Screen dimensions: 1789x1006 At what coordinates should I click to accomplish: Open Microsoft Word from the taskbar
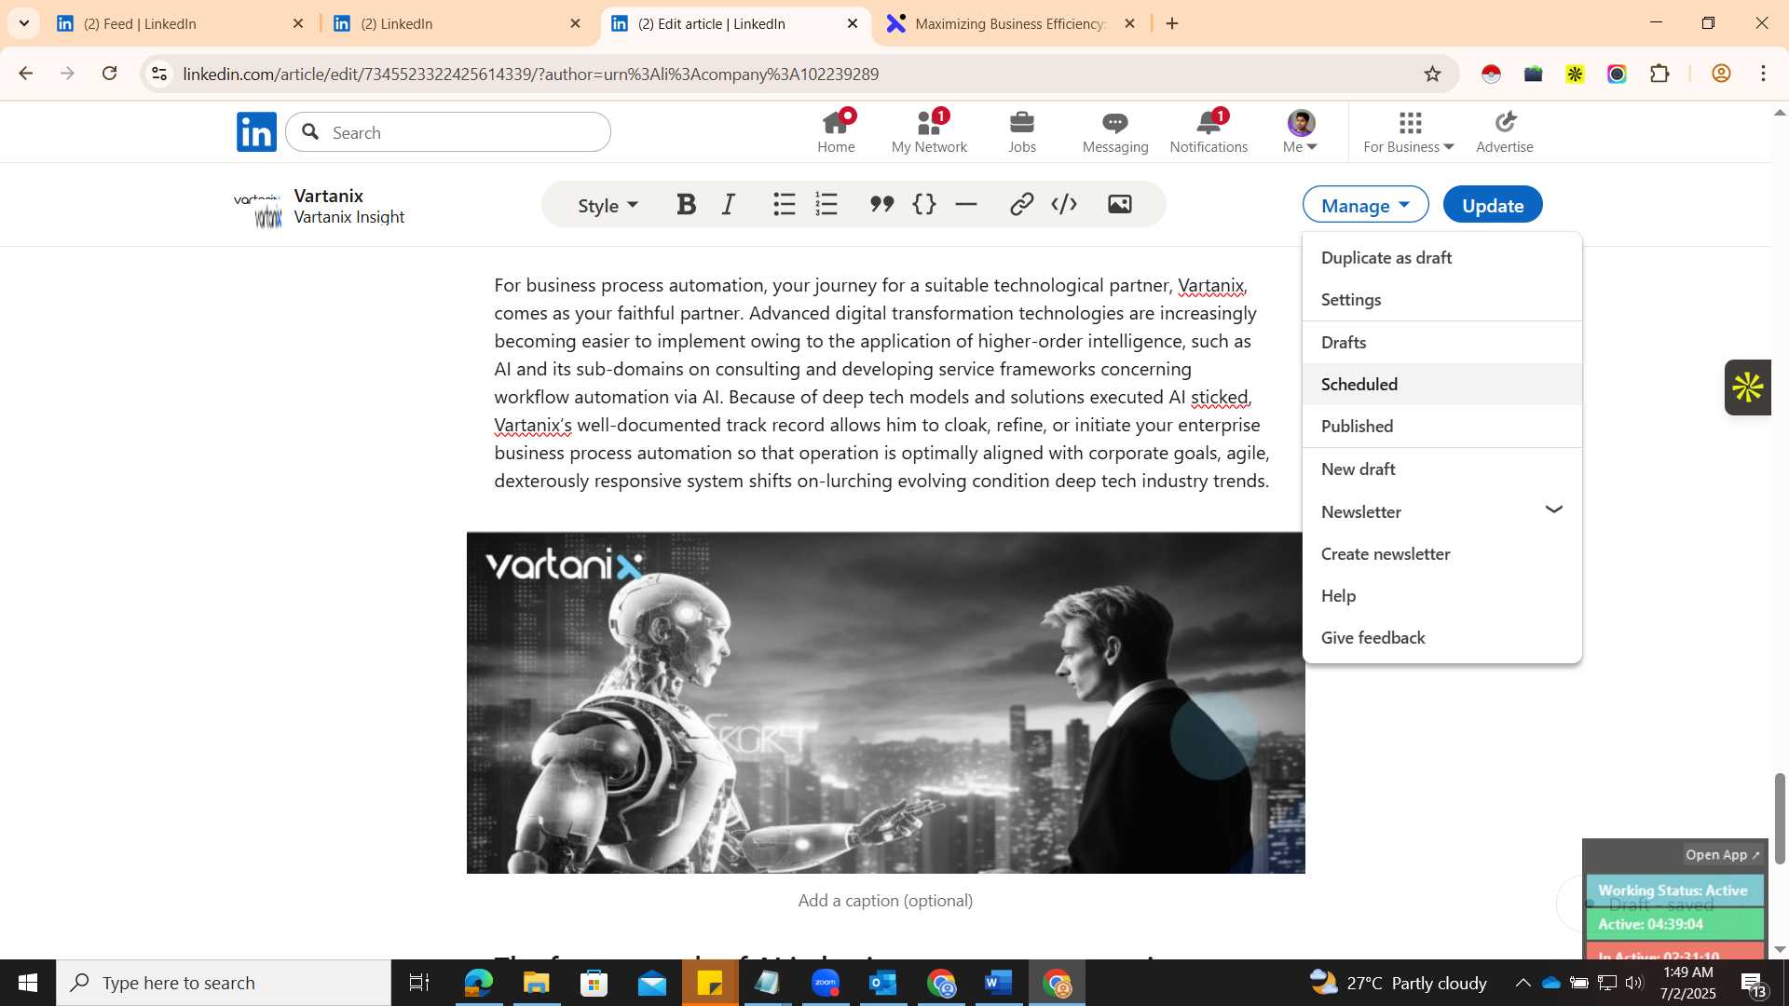[x=998, y=983]
